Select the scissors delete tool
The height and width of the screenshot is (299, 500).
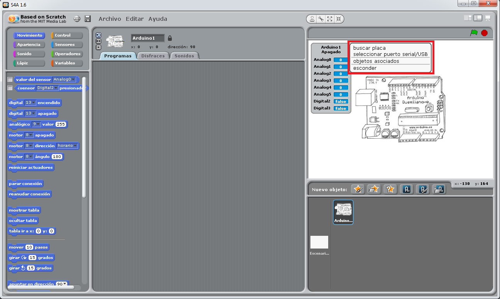tap(320, 19)
